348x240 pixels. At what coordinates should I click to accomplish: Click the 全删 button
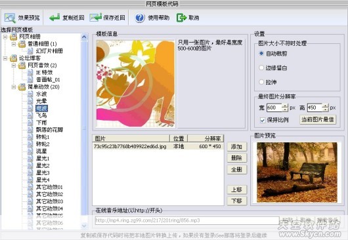point(237,170)
